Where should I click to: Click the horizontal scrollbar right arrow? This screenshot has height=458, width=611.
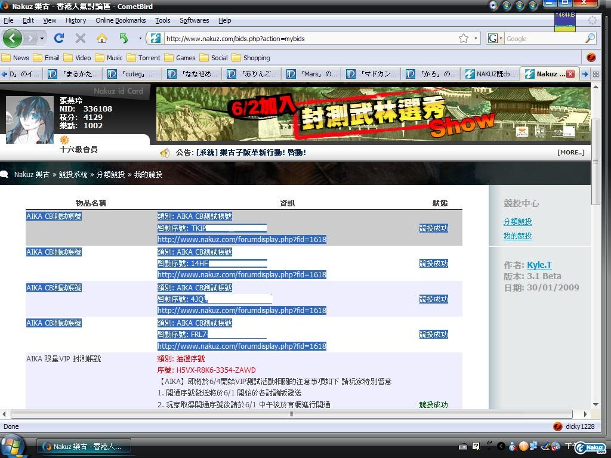pos(585,414)
